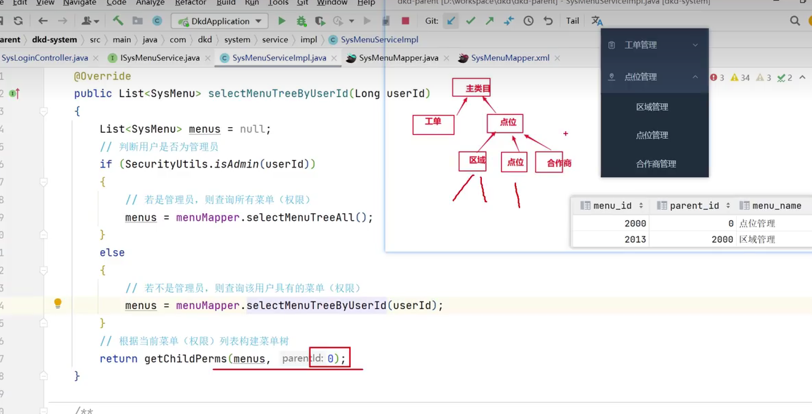
Task: Fold the if-admin code block
Action: (x=43, y=182)
